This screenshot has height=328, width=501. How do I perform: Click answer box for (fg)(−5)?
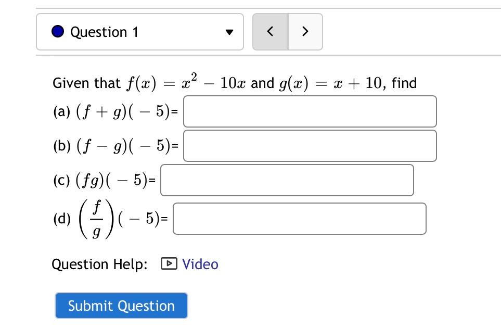[286, 180]
